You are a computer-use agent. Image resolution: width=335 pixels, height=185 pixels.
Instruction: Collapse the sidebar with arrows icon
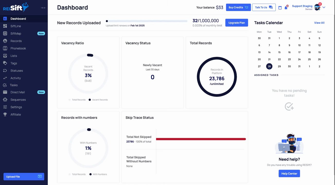(43, 8)
